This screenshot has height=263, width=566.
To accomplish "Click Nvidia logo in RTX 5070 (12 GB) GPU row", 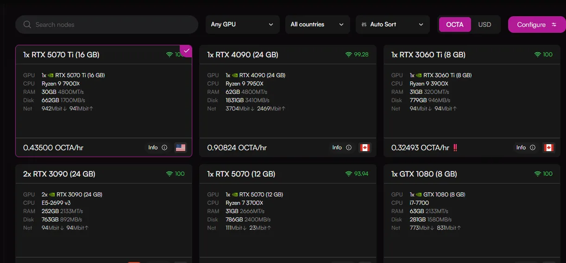I will [235, 195].
